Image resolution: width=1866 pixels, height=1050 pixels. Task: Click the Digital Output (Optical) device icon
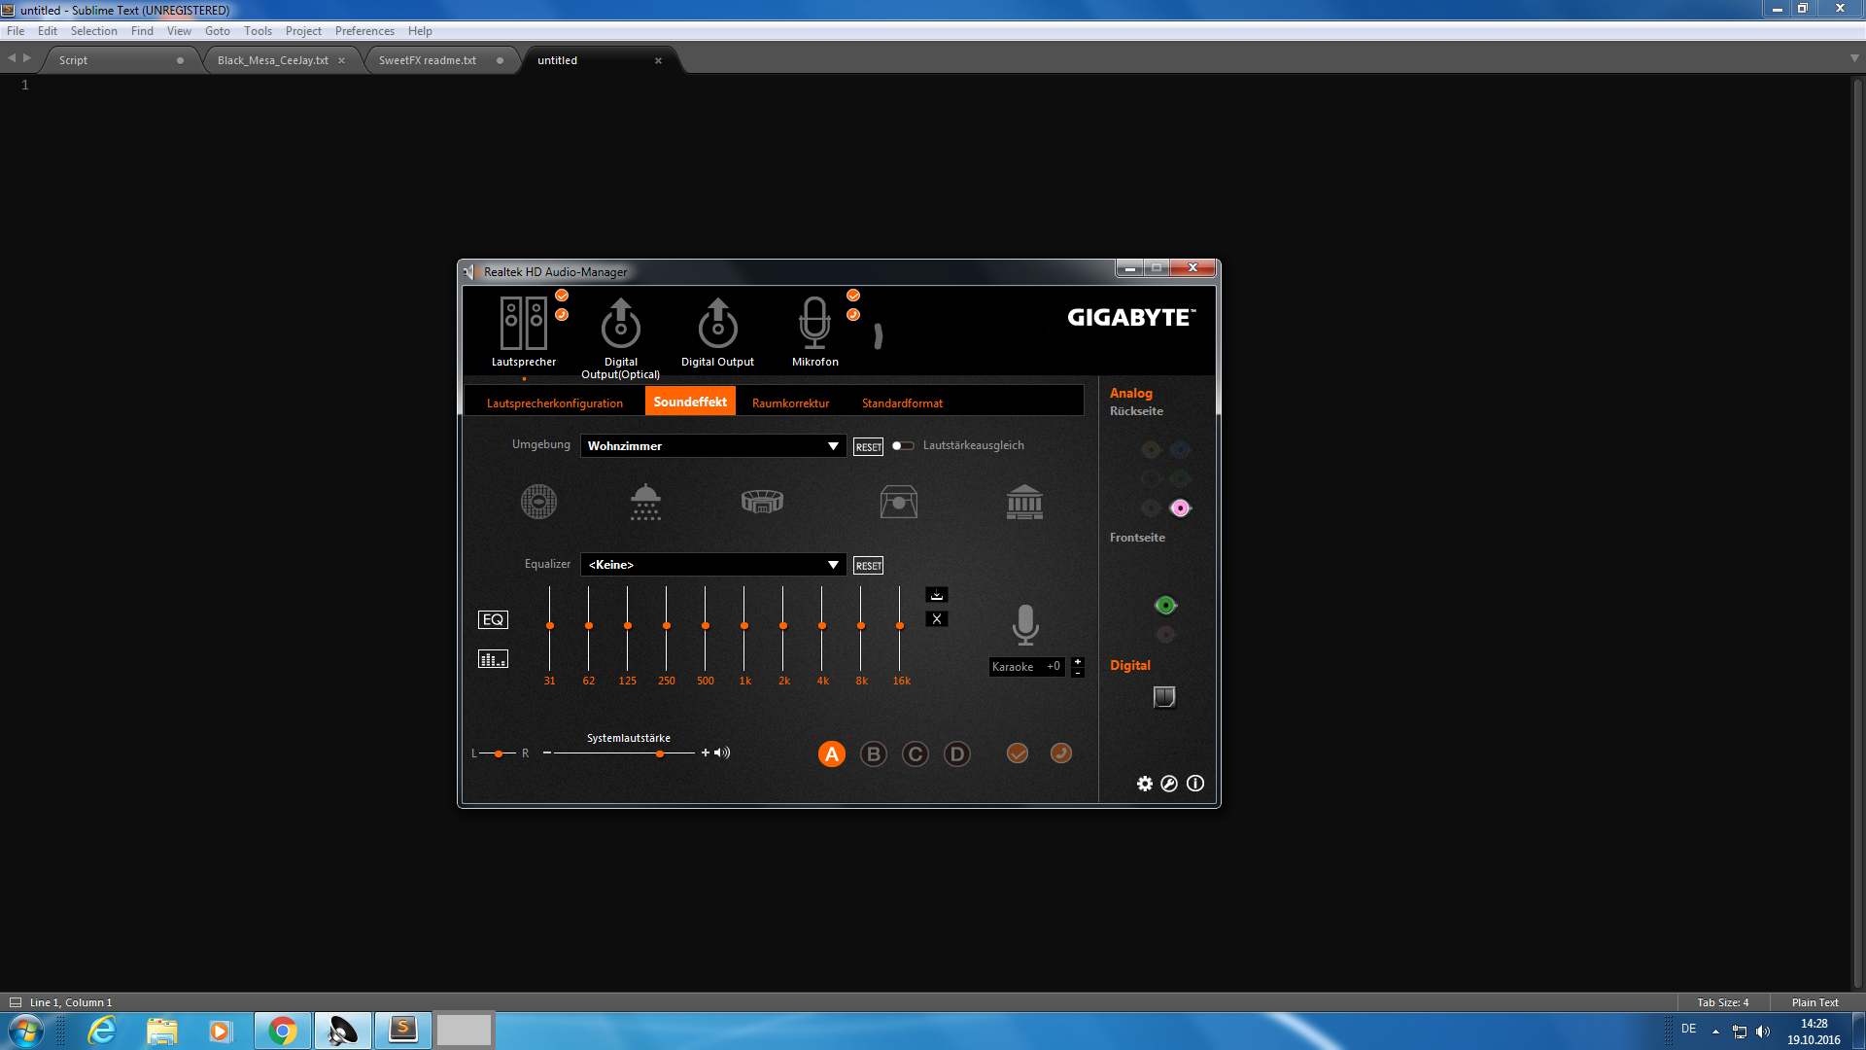[620, 325]
